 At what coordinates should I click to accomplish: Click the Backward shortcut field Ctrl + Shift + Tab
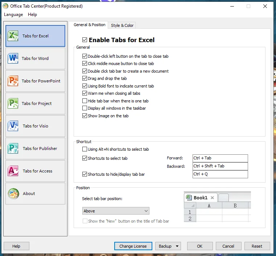(220, 166)
